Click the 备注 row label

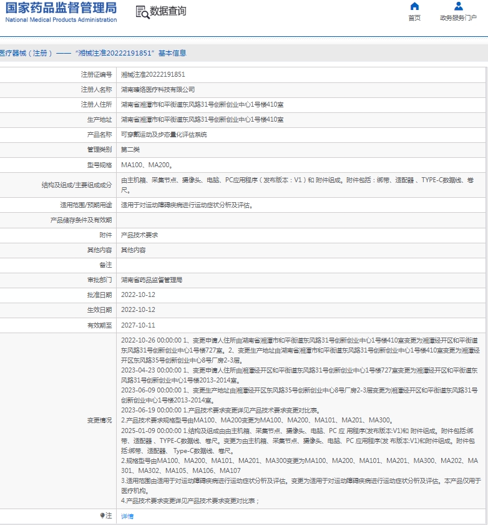pos(105,265)
